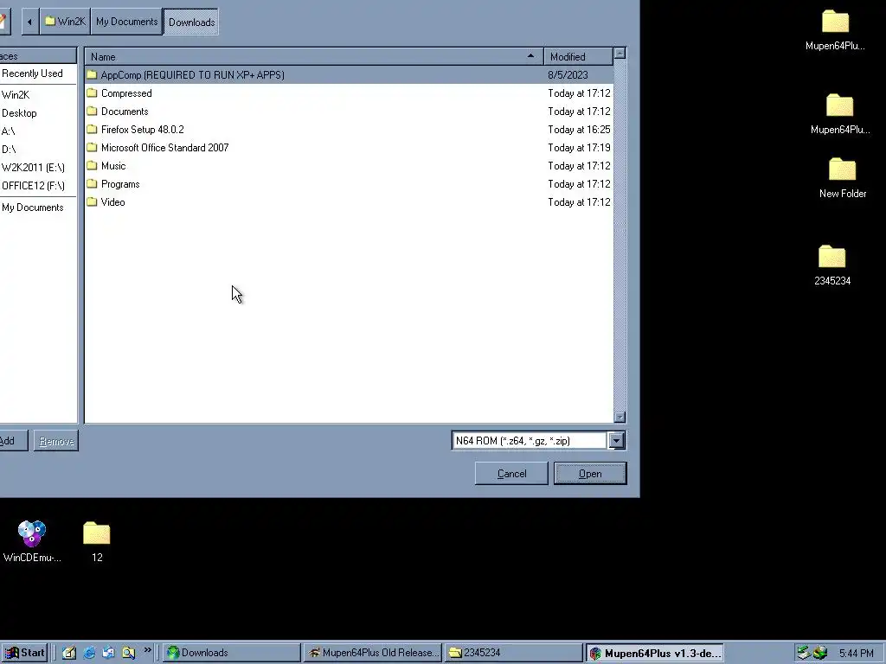Click the search quick launch icon

(128, 653)
